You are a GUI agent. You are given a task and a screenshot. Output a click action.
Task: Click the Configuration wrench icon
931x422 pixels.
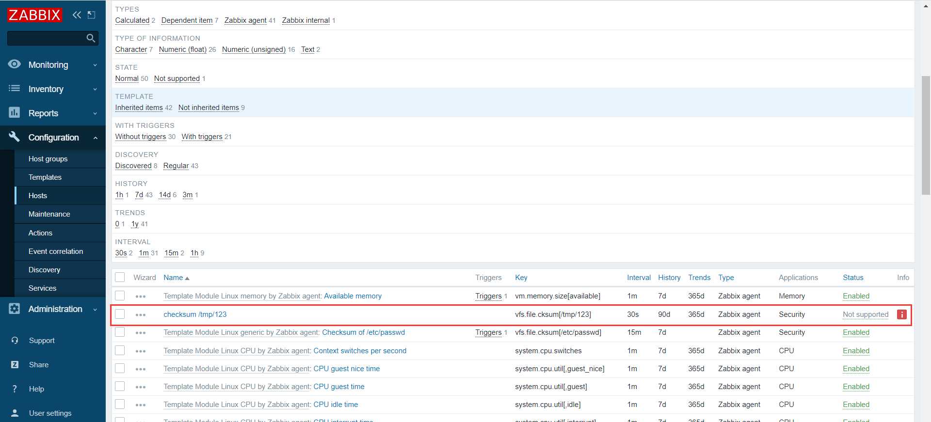click(15, 137)
